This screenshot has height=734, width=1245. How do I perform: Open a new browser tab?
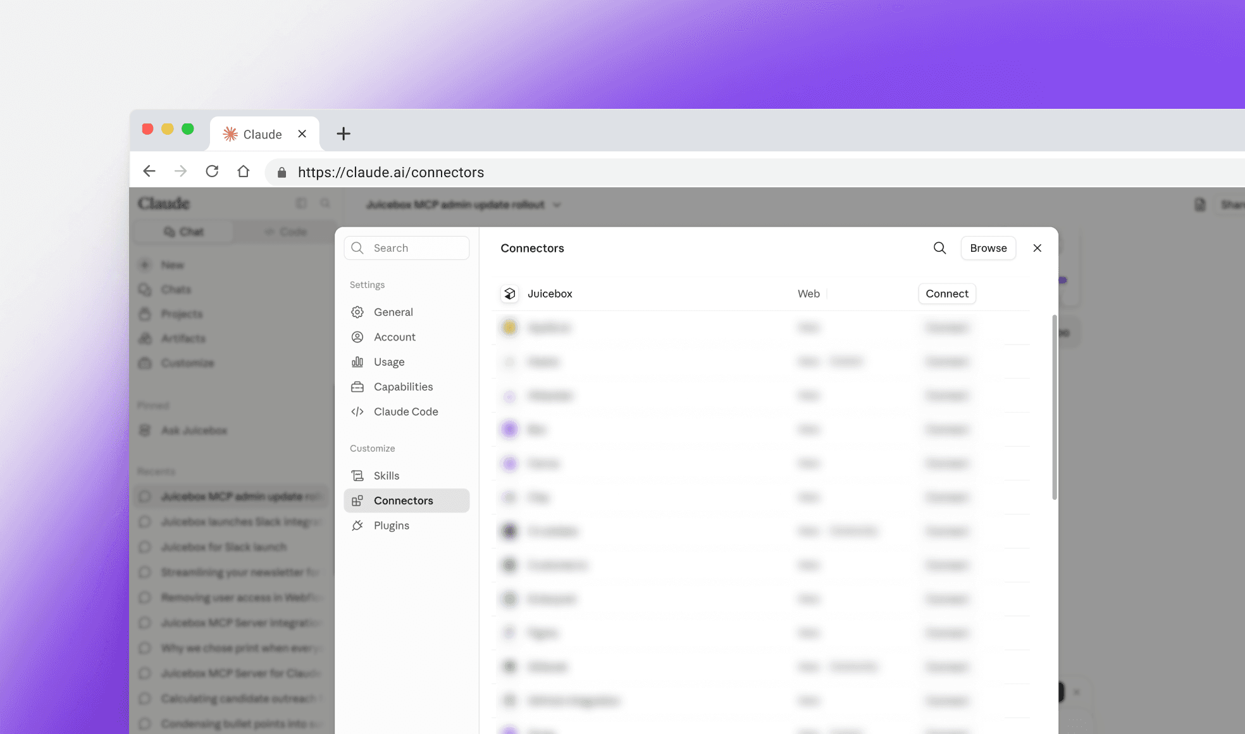point(344,134)
